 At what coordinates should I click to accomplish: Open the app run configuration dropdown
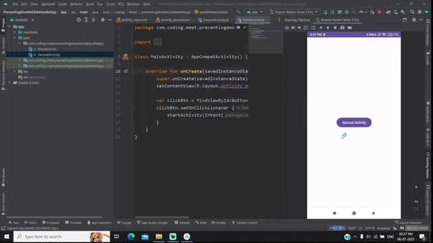pyautogui.click(x=254, y=12)
